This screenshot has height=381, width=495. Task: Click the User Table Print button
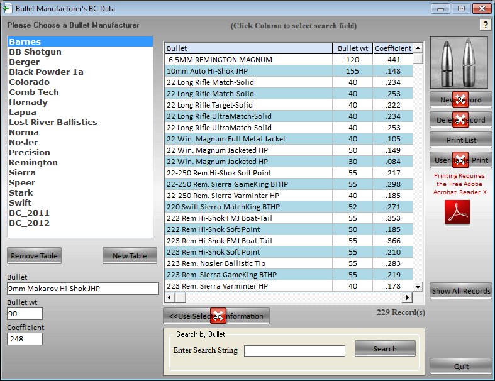460,160
